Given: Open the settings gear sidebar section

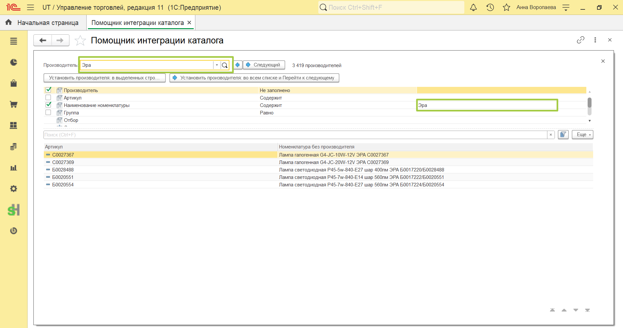Looking at the screenshot, I should click(13, 189).
